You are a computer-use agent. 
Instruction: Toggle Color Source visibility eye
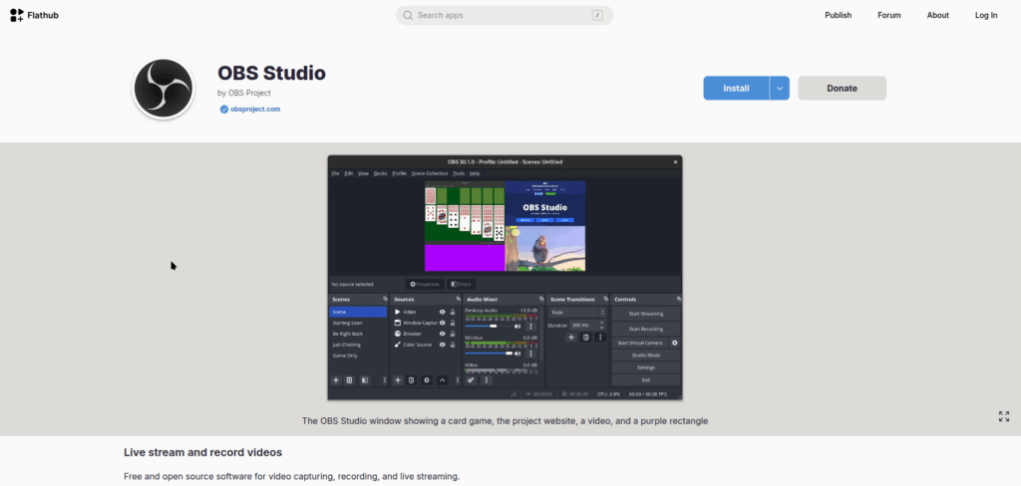[x=442, y=345]
